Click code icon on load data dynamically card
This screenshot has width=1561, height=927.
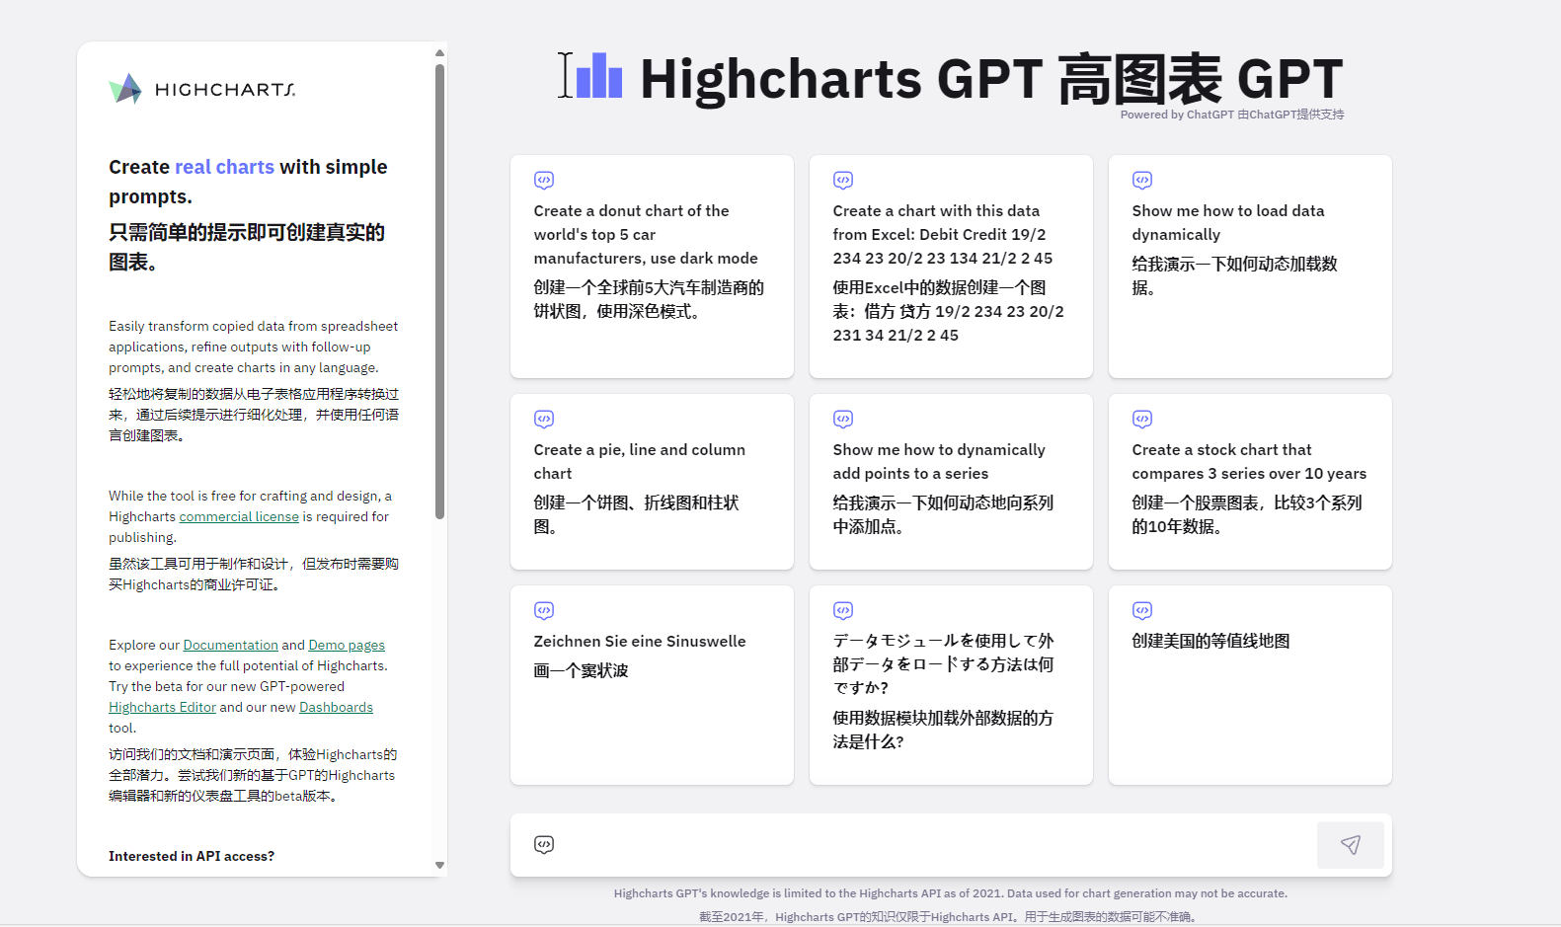click(1142, 180)
